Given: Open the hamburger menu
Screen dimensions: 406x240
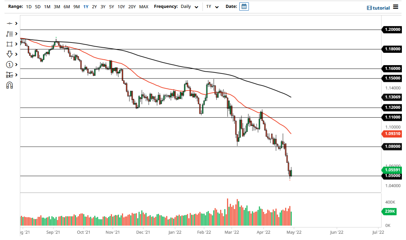Looking at the screenshot, I should pos(396,7).
